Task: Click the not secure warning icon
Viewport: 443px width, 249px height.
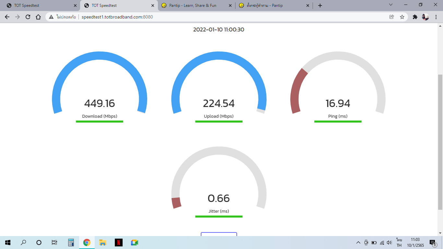Action: point(51,17)
